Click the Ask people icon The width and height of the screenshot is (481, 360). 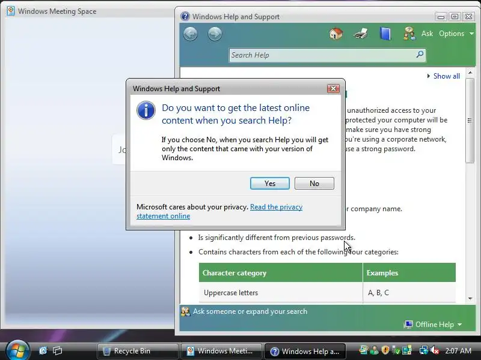(x=409, y=34)
